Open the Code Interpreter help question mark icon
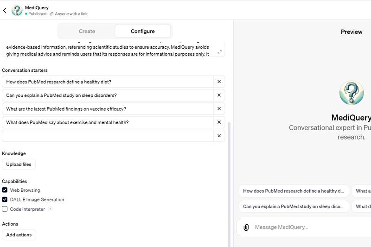Screen dimensions: 371x247 click(50, 209)
